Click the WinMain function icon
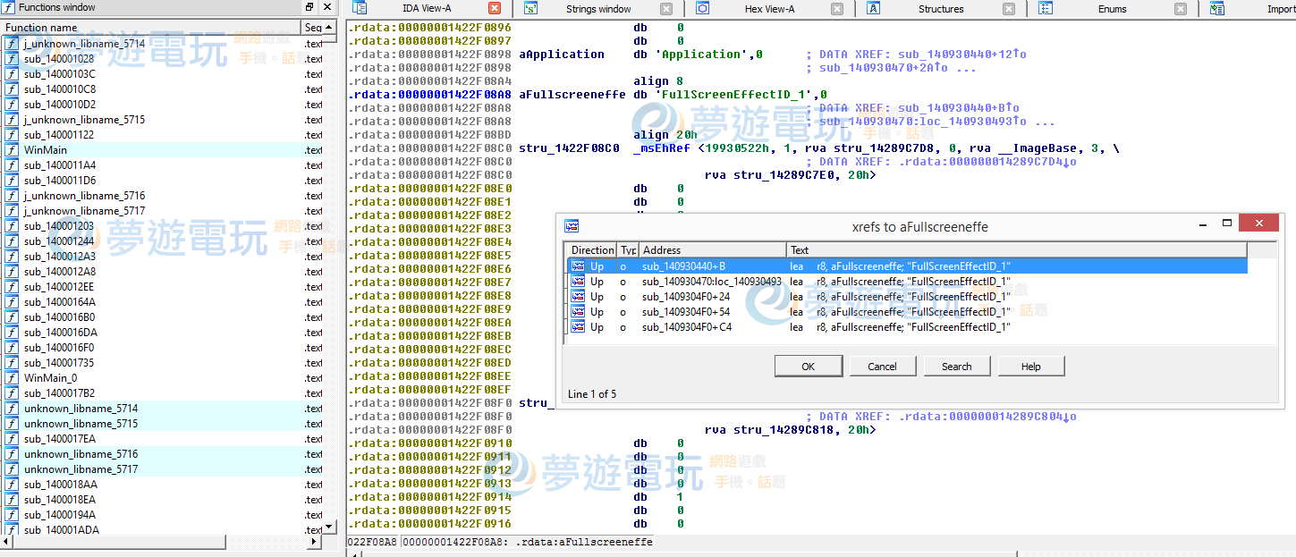Viewport: 1296px width, 557px height. click(12, 150)
